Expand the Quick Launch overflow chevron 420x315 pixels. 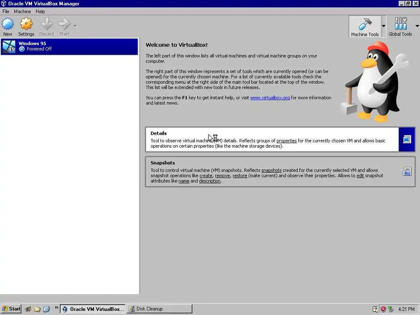pyautogui.click(x=56, y=308)
